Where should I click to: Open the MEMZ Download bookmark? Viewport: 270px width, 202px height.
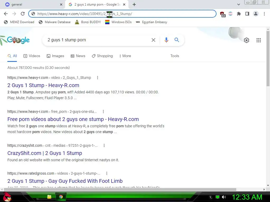pyautogui.click(x=19, y=22)
